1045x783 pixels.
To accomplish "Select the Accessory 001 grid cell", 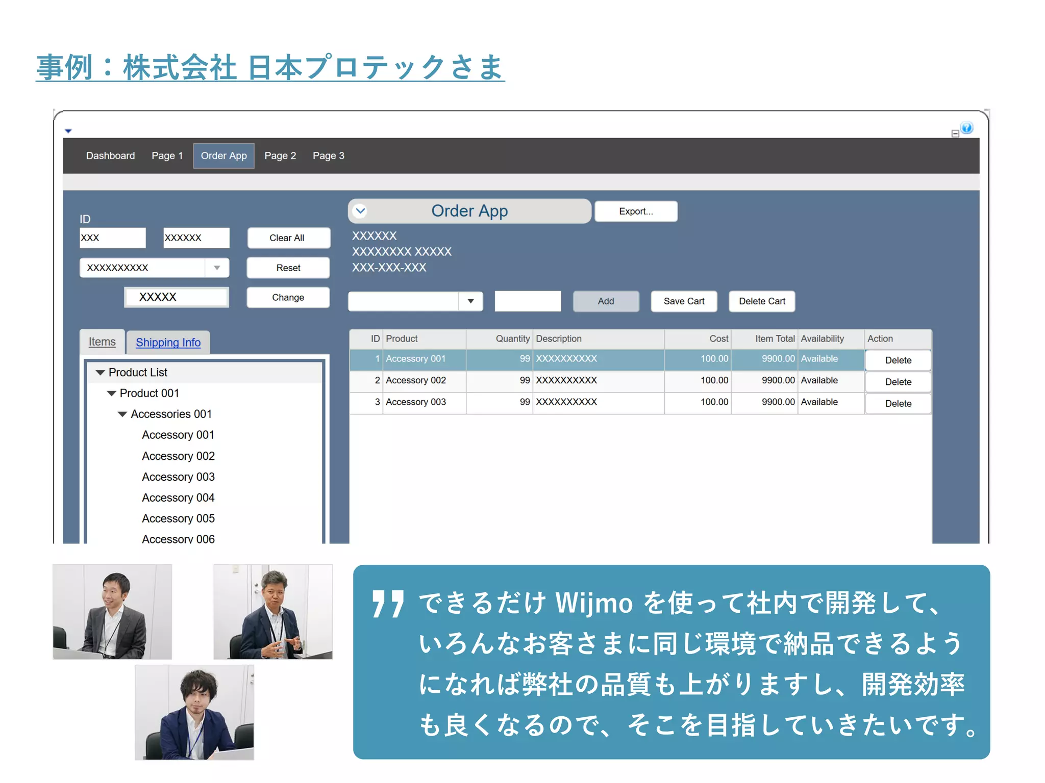I will click(425, 359).
